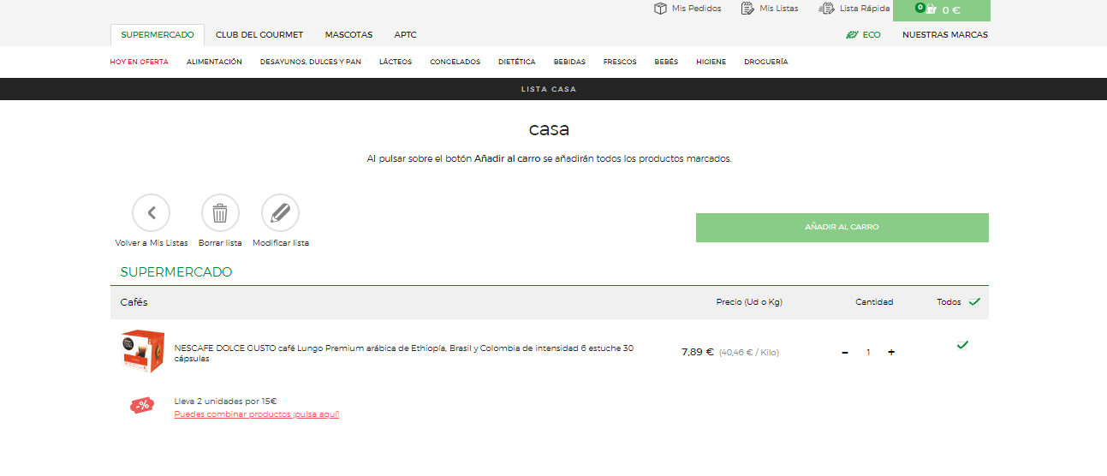1107x476 pixels.
Task: Increase coffee quantity with plus button
Action: pos(891,353)
